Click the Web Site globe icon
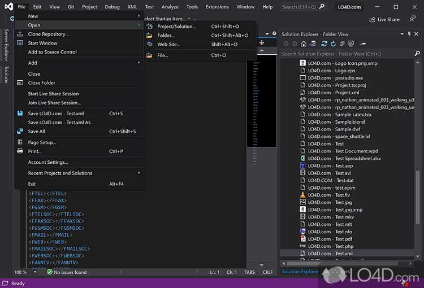The width and height of the screenshot is (424, 288). coord(150,44)
